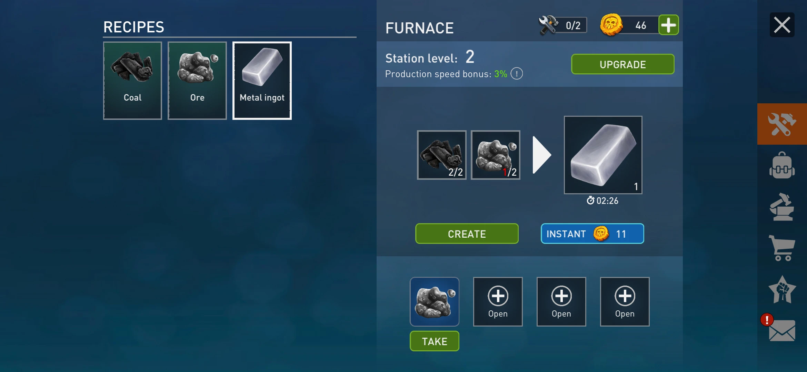Open the shopping cart store
The width and height of the screenshot is (807, 372).
pos(782,248)
